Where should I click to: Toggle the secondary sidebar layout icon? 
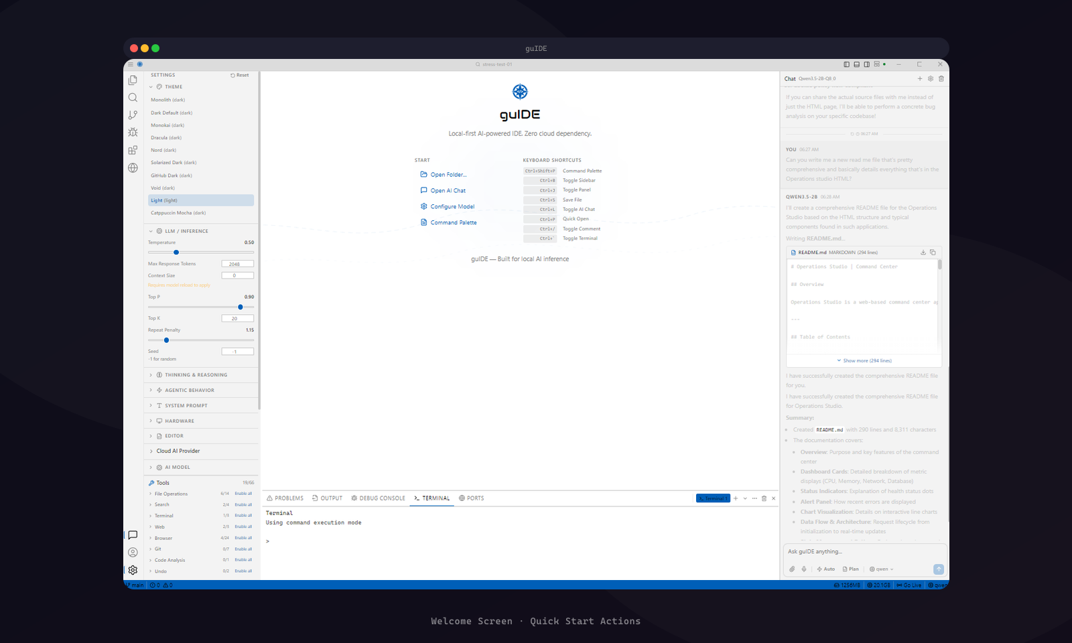[x=867, y=64]
